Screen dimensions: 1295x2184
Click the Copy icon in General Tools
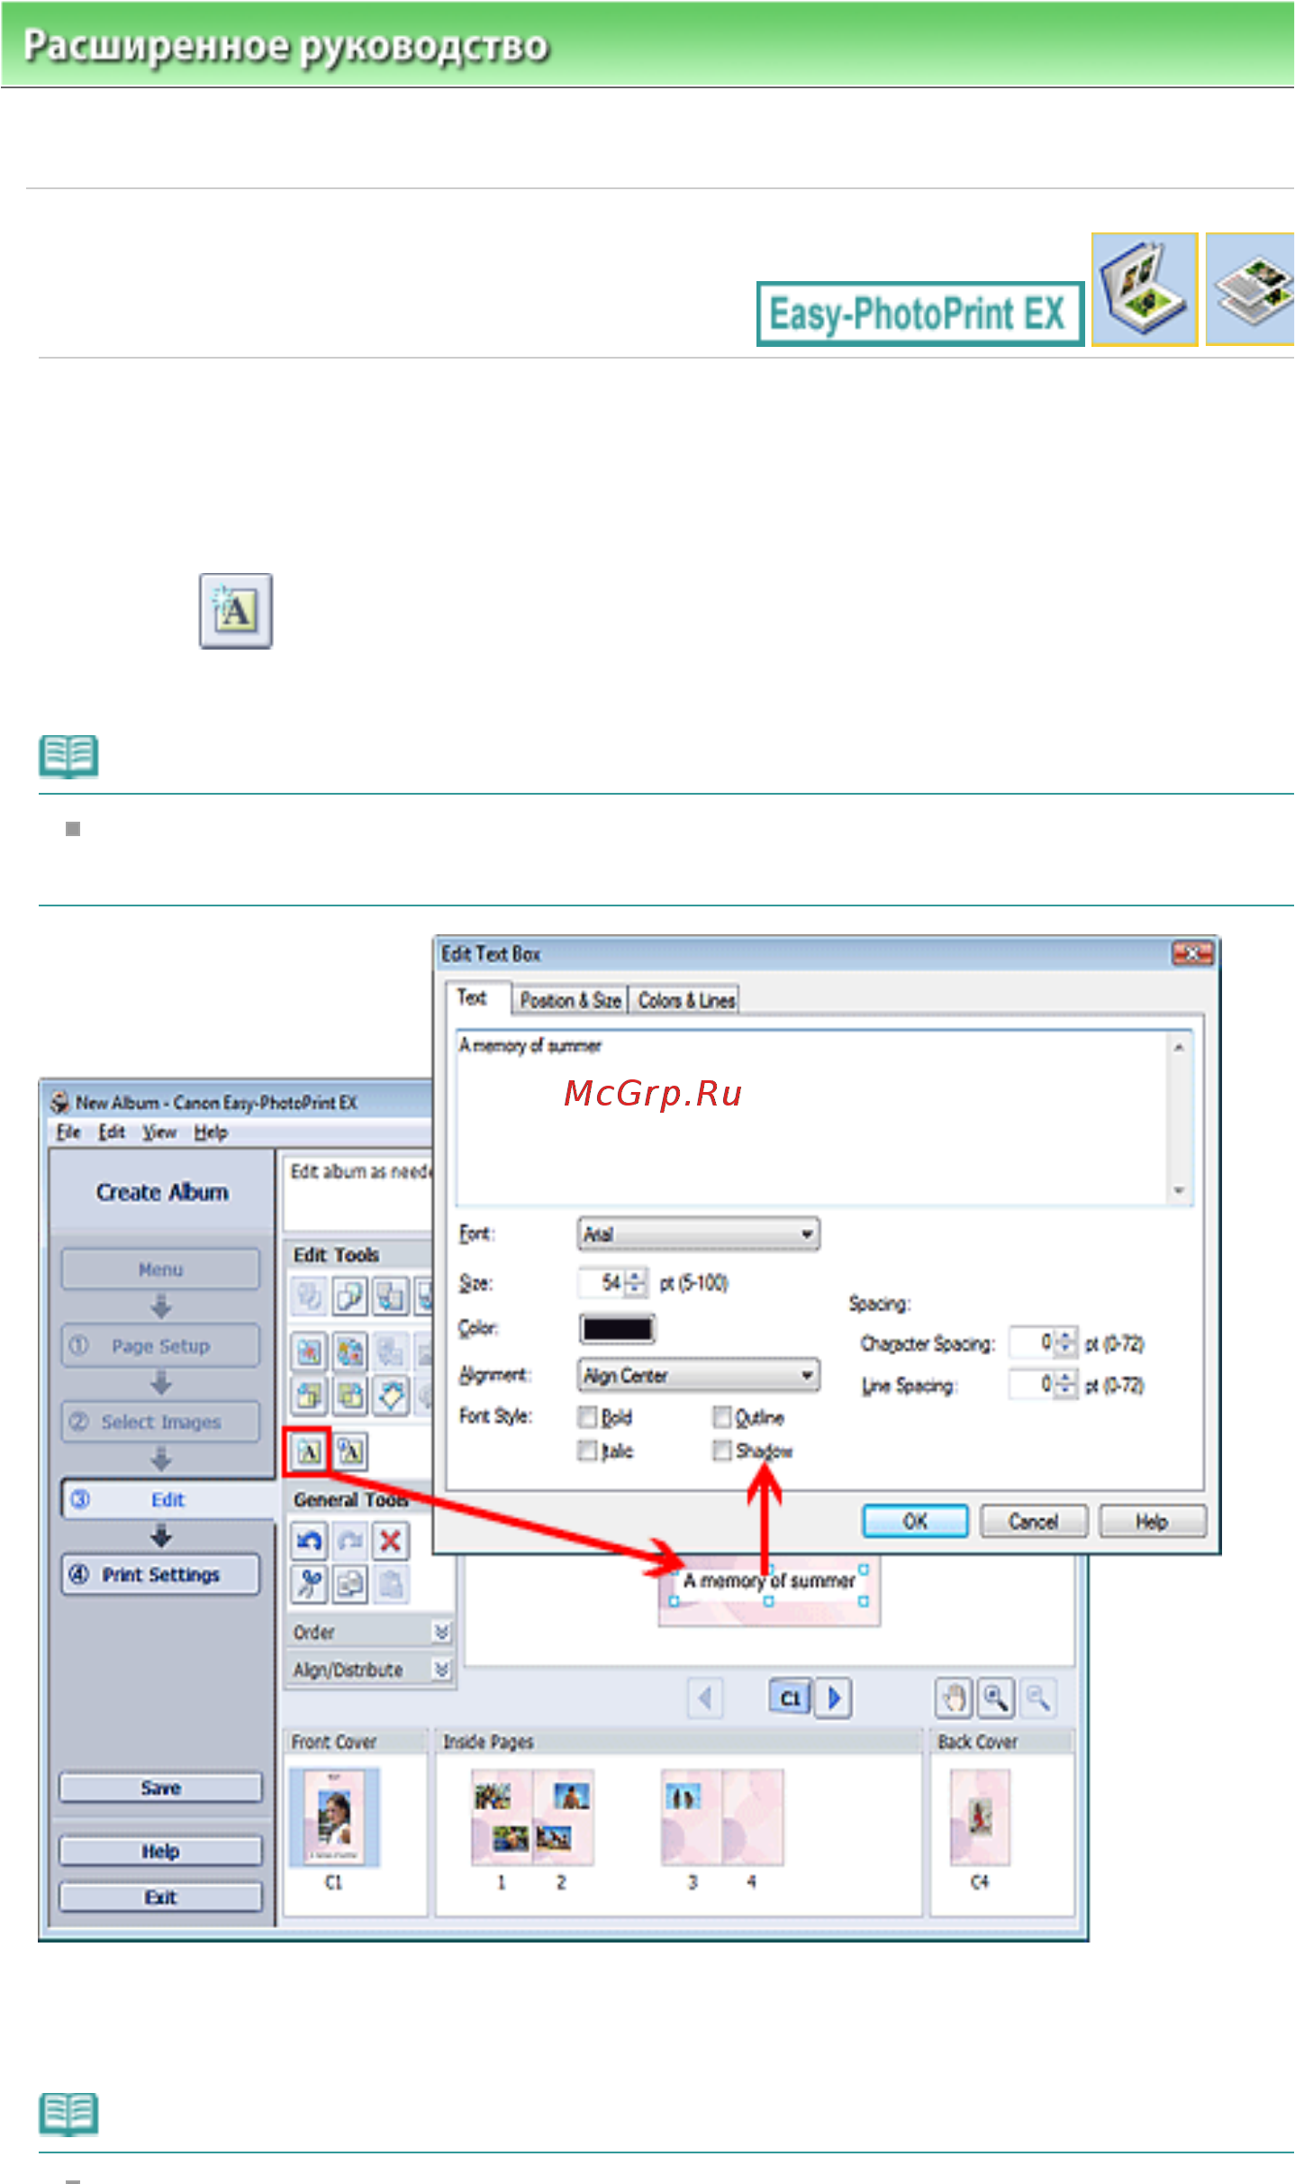[x=350, y=1583]
